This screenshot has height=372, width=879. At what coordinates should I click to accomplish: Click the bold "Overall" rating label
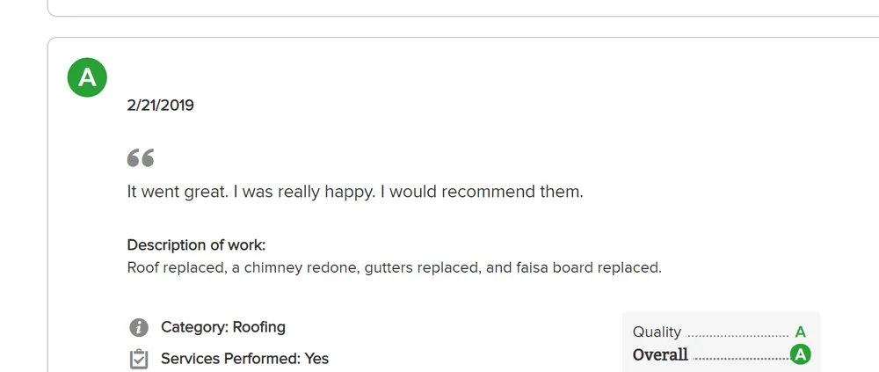[660, 355]
